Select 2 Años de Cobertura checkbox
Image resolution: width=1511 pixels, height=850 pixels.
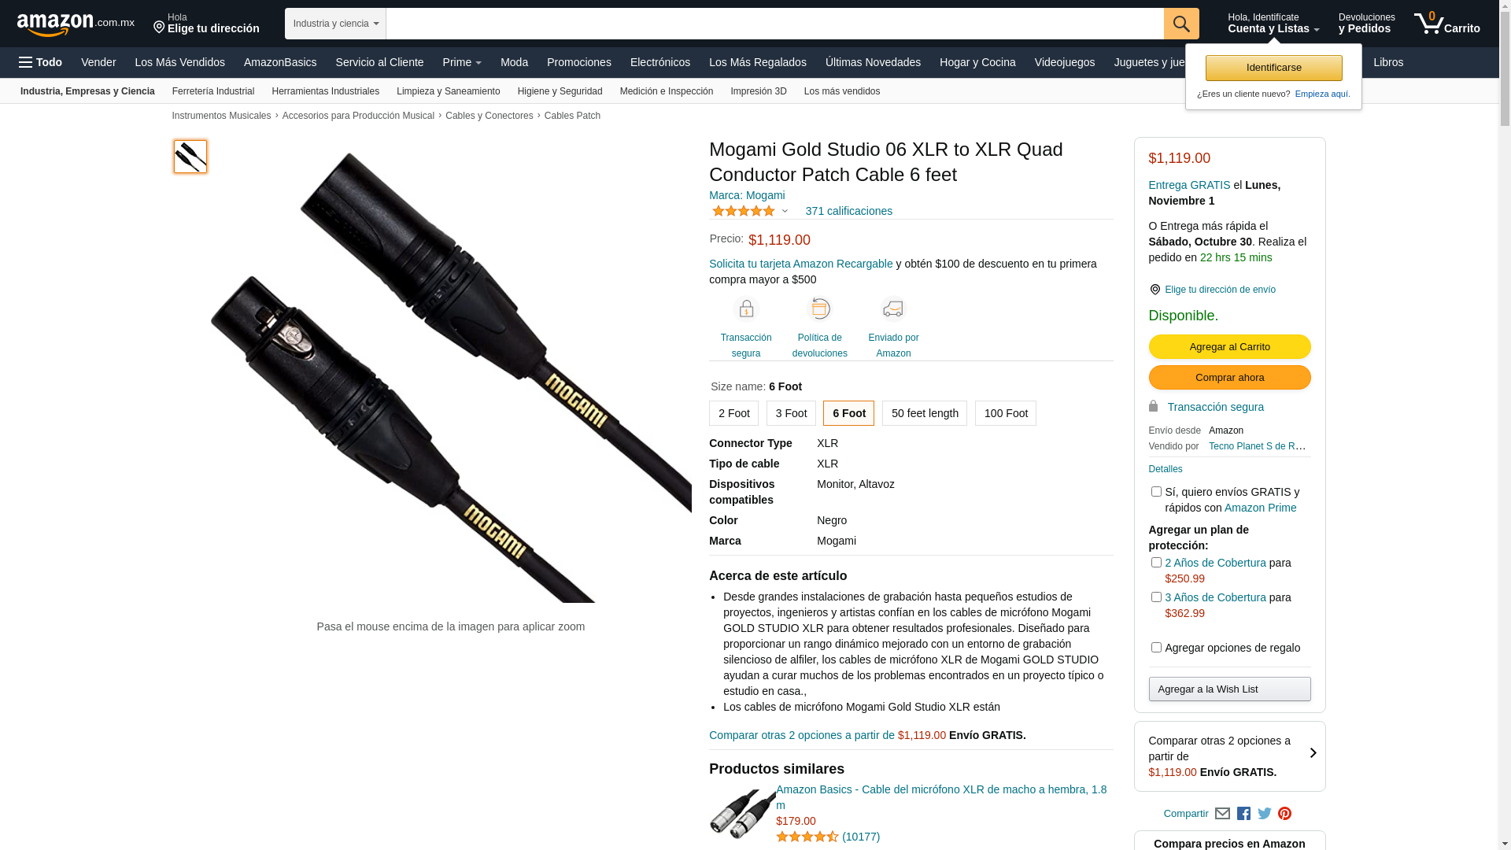coord(1156,563)
